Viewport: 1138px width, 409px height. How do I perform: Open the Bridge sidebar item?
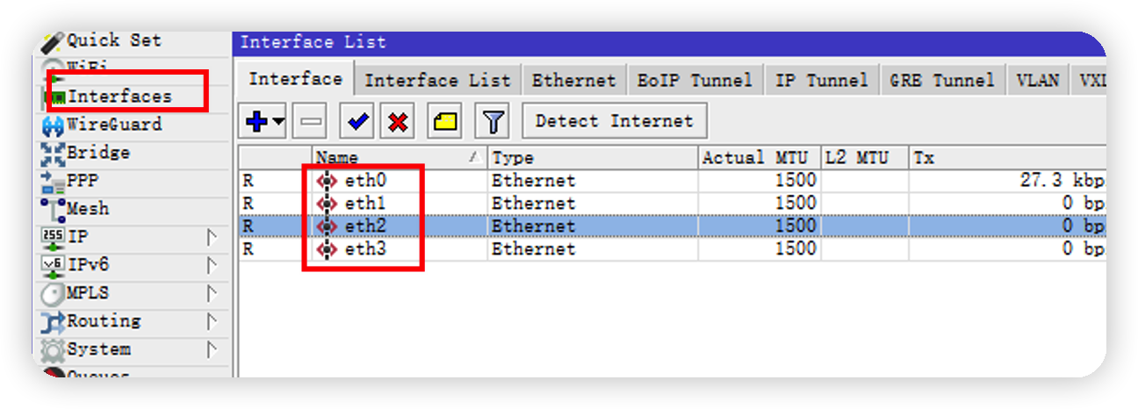97,153
